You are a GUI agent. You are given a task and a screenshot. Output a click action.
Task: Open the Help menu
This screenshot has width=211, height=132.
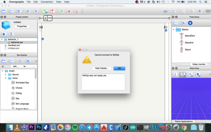coord(67,2)
